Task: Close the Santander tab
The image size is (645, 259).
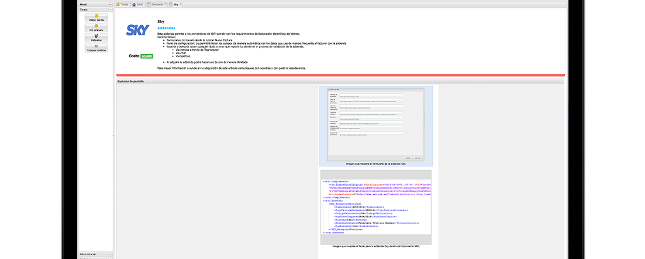Action: coord(165,4)
